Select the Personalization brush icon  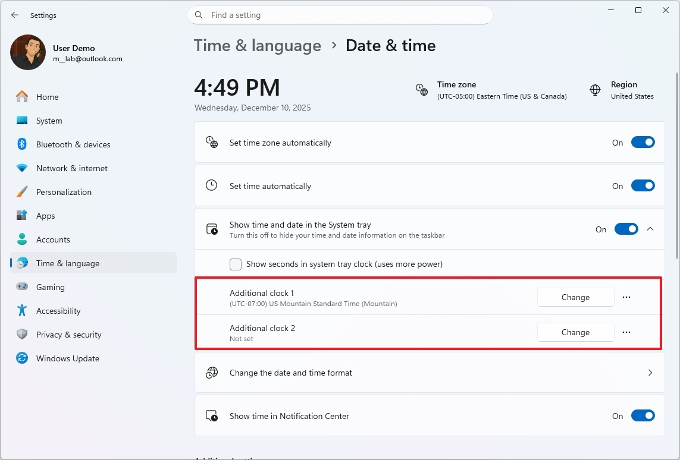click(x=22, y=191)
